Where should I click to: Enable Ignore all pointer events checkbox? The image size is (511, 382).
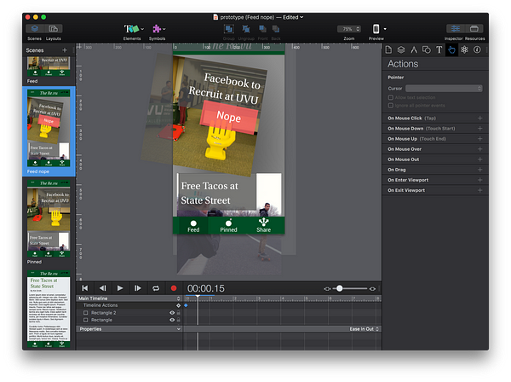pyautogui.click(x=391, y=106)
